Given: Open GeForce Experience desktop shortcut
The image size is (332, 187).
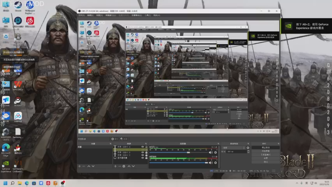Looking at the screenshot, I should coord(6,167).
